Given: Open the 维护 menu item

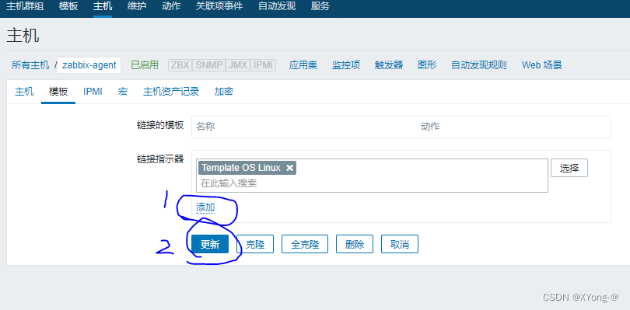Looking at the screenshot, I should (137, 6).
